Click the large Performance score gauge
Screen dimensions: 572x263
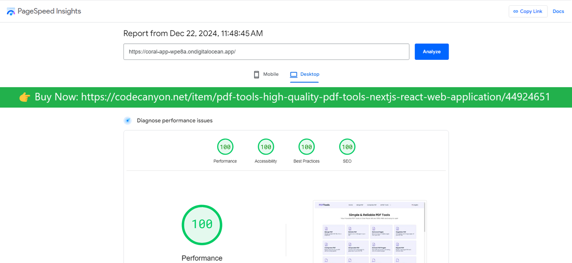point(202,225)
